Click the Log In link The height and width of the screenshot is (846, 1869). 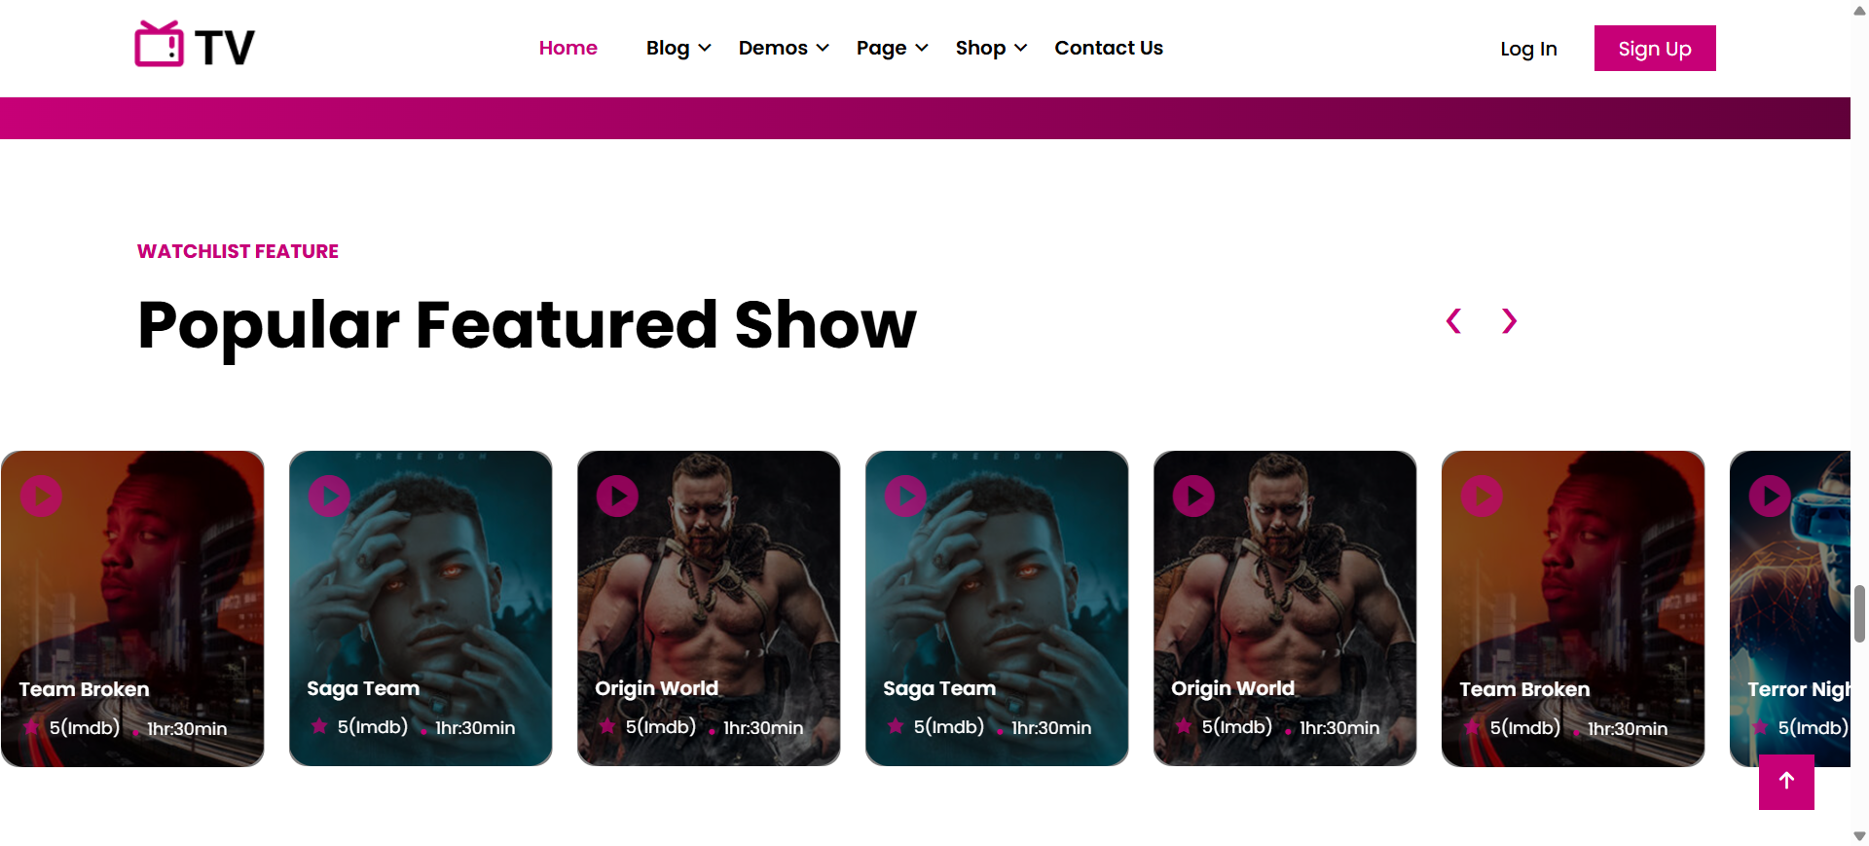(1528, 49)
